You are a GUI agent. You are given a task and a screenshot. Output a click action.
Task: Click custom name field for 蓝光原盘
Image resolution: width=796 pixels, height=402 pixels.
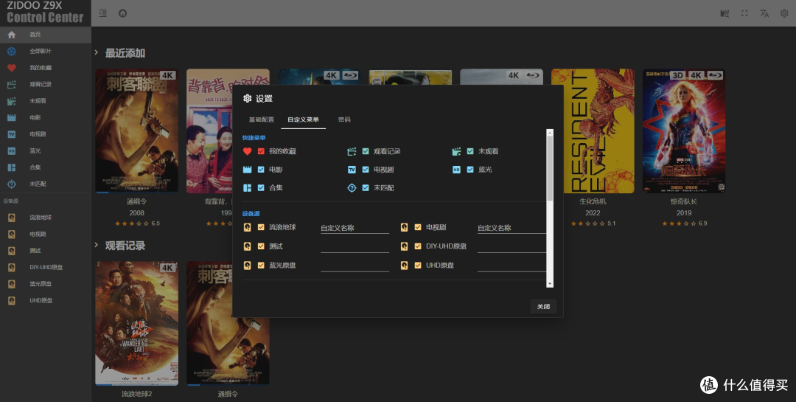[355, 266]
